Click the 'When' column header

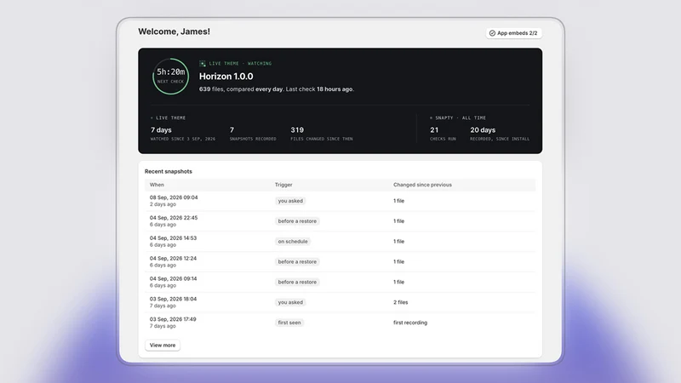pos(157,185)
